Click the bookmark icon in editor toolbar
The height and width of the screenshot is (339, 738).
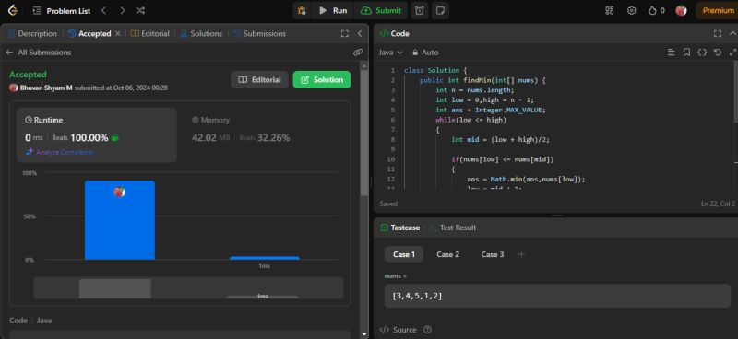(x=686, y=53)
